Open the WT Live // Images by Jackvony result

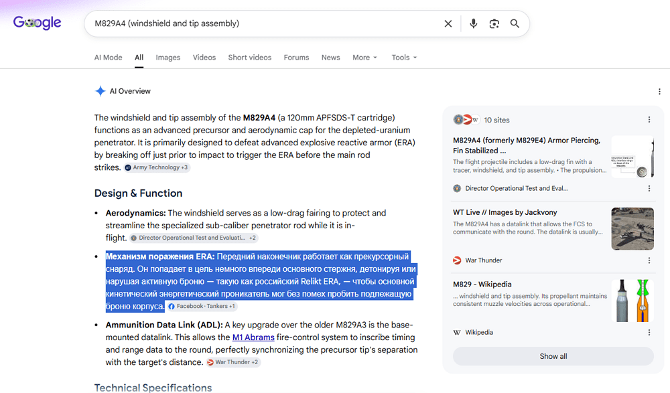tap(505, 212)
